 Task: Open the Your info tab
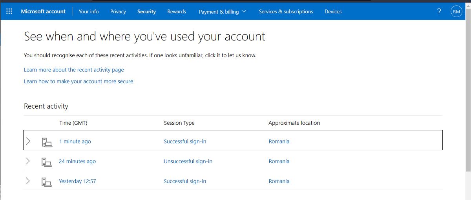(89, 12)
